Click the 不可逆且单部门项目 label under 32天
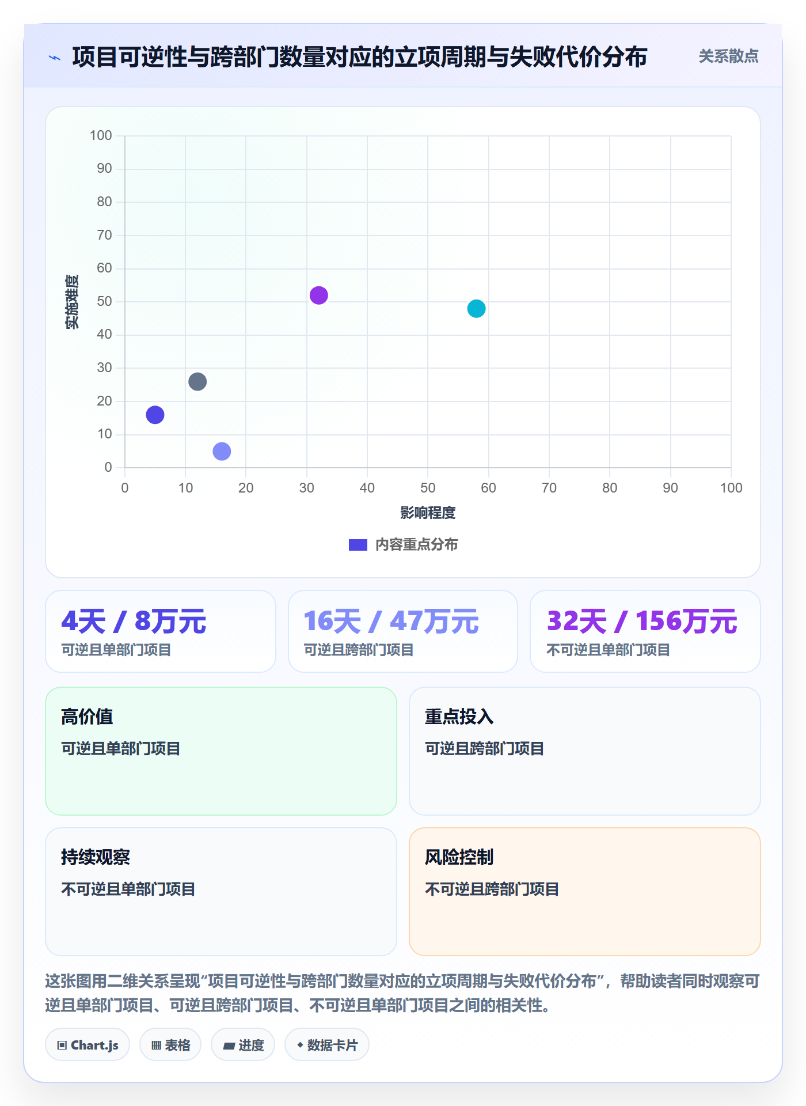The width and height of the screenshot is (806, 1106). (608, 650)
